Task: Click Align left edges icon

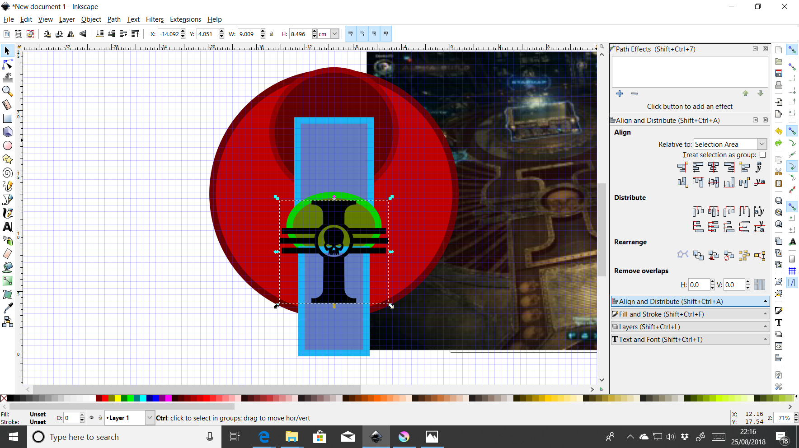Action: pyautogui.click(x=698, y=168)
